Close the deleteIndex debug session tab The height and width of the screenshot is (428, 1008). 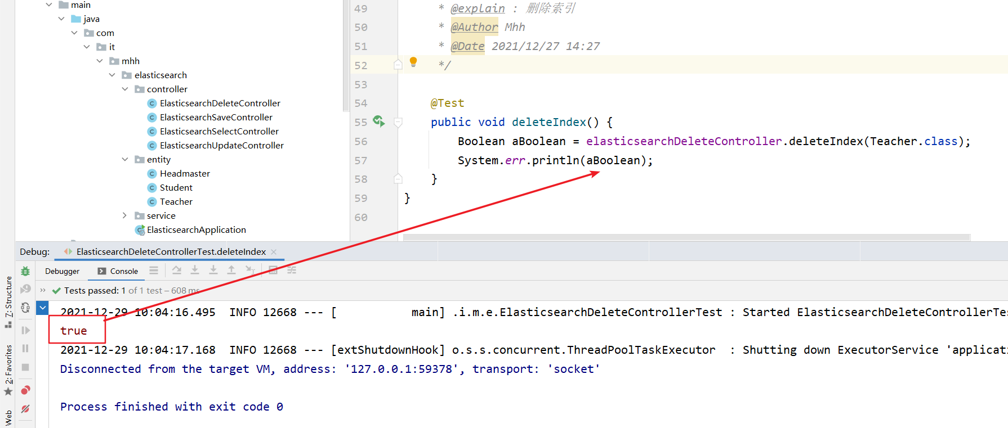coord(274,252)
